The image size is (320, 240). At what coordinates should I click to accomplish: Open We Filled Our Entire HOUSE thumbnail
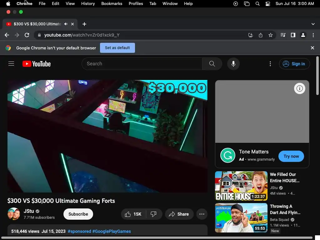click(241, 186)
